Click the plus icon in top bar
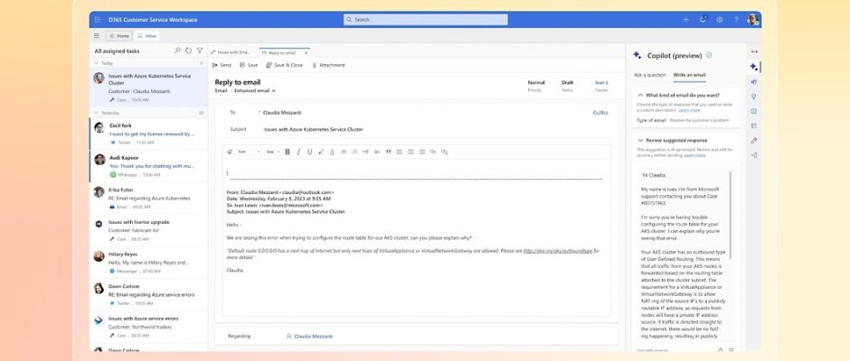850x361 pixels. click(685, 20)
